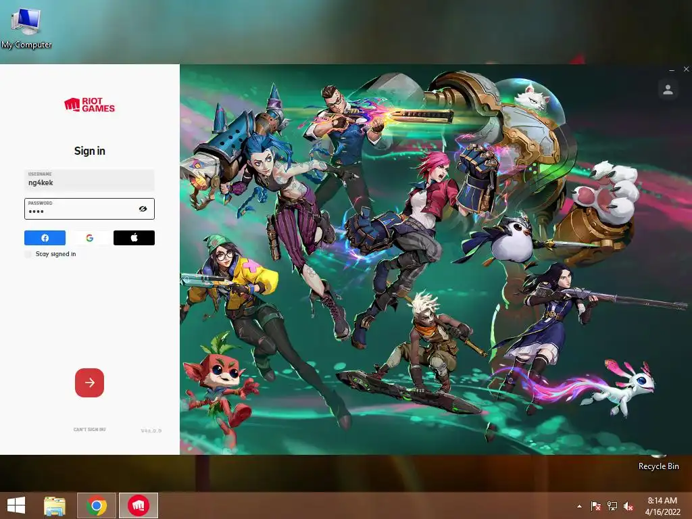This screenshot has height=519, width=692.
Task: Open Recycle Bin desktop icon
Action: point(658,464)
